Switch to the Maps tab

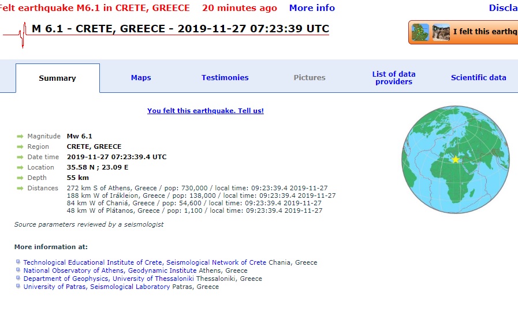tap(141, 78)
